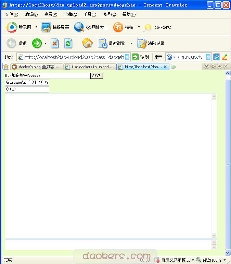This screenshot has height=264, width=231.
Task: Go forward with green arrow button
Action: 37,43
